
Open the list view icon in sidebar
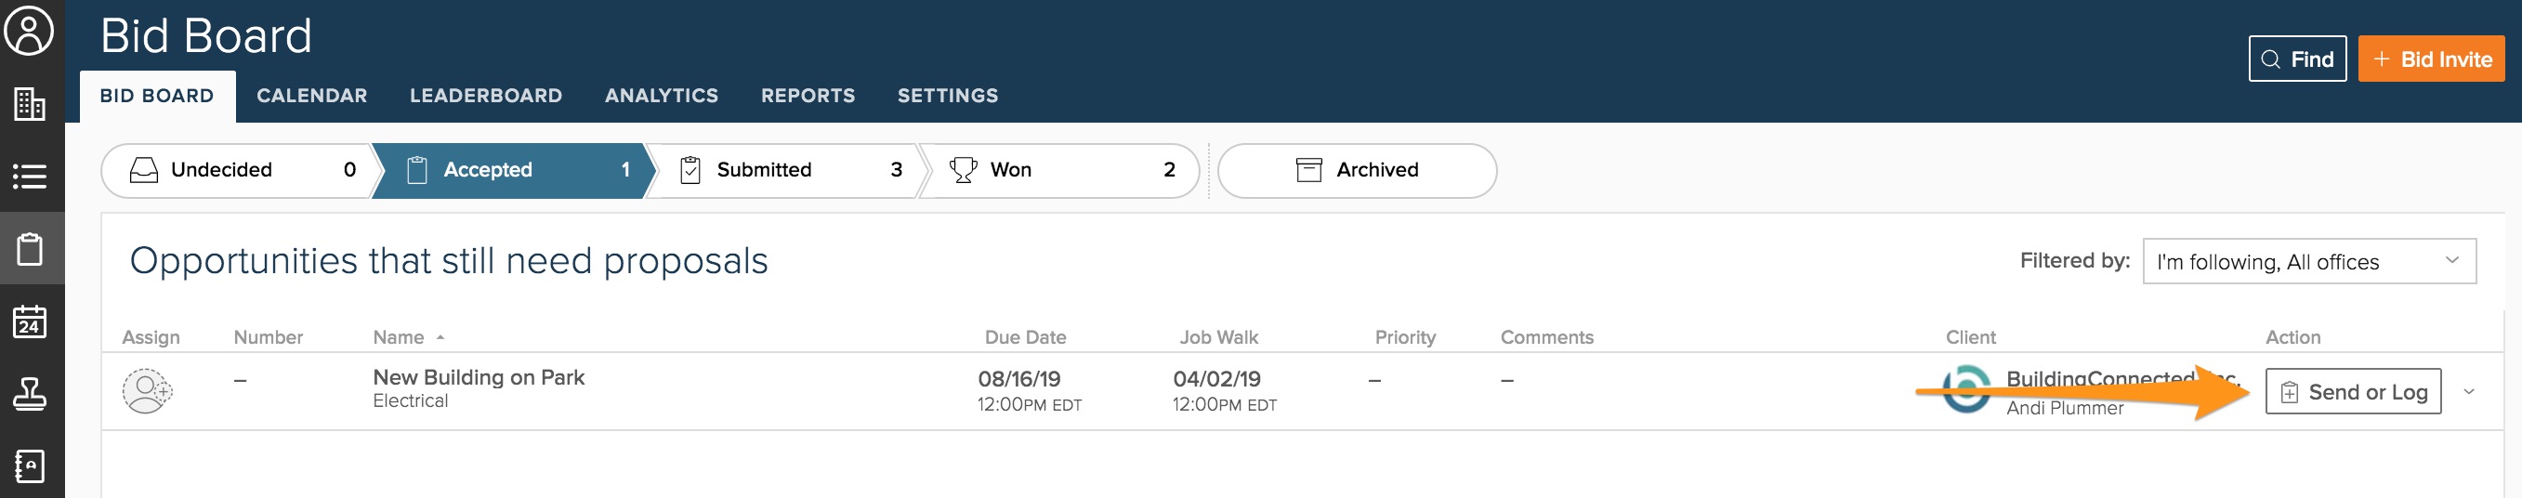[30, 177]
